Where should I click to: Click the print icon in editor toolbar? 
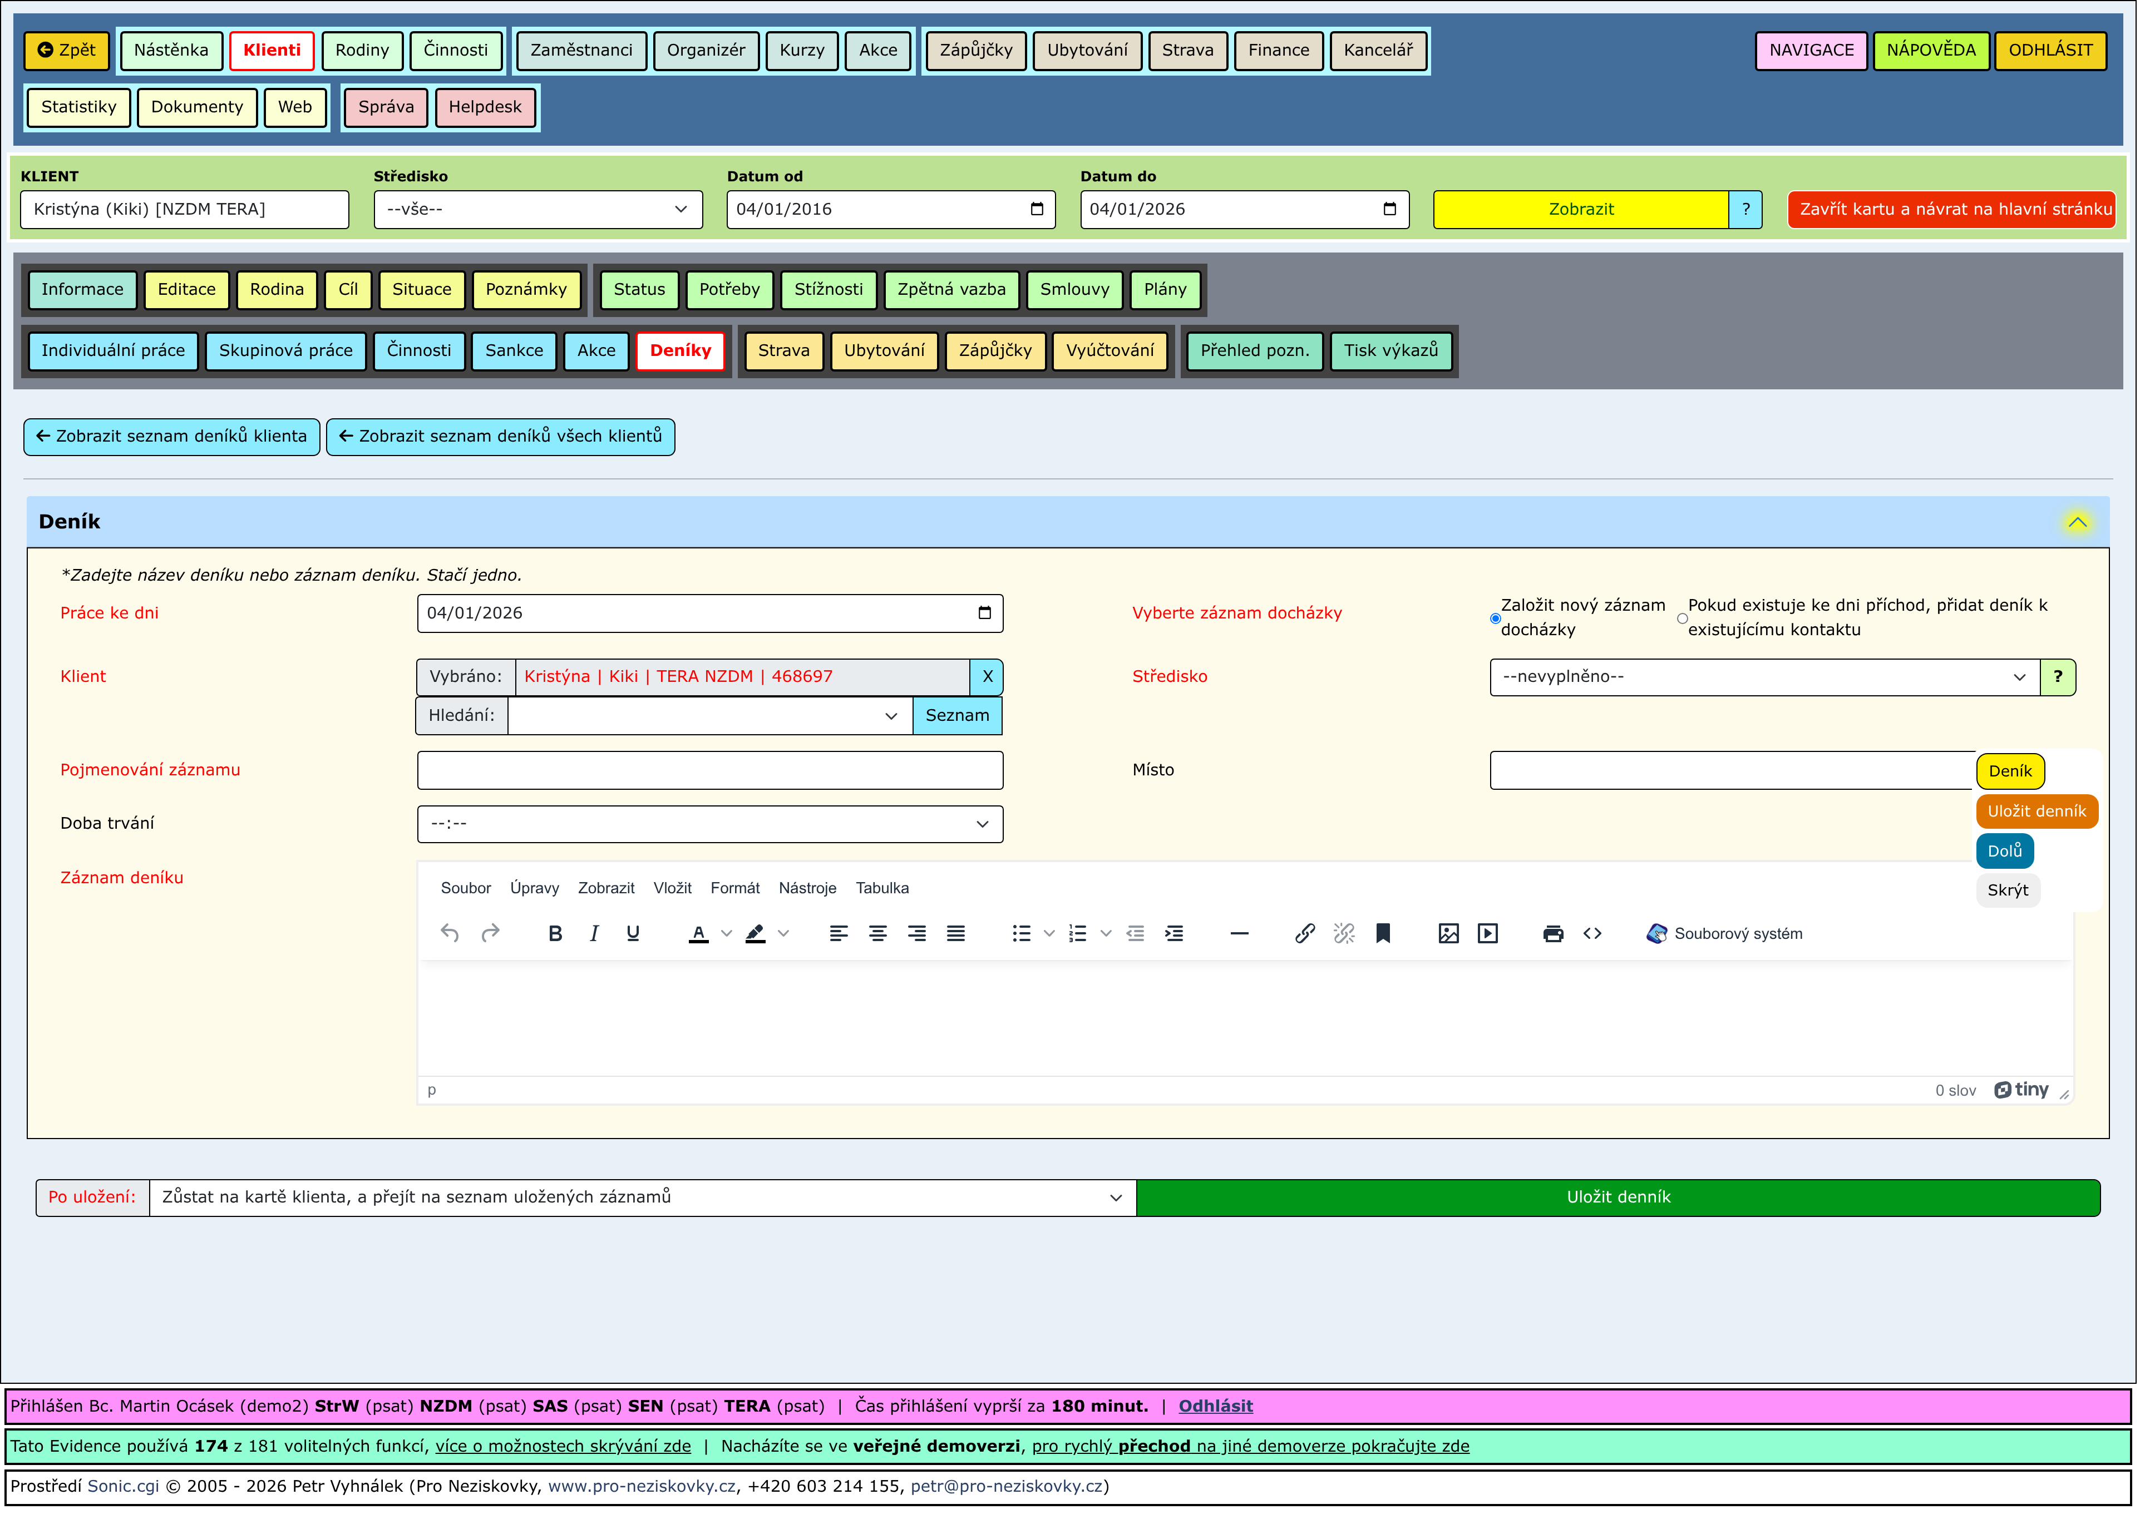point(1552,933)
